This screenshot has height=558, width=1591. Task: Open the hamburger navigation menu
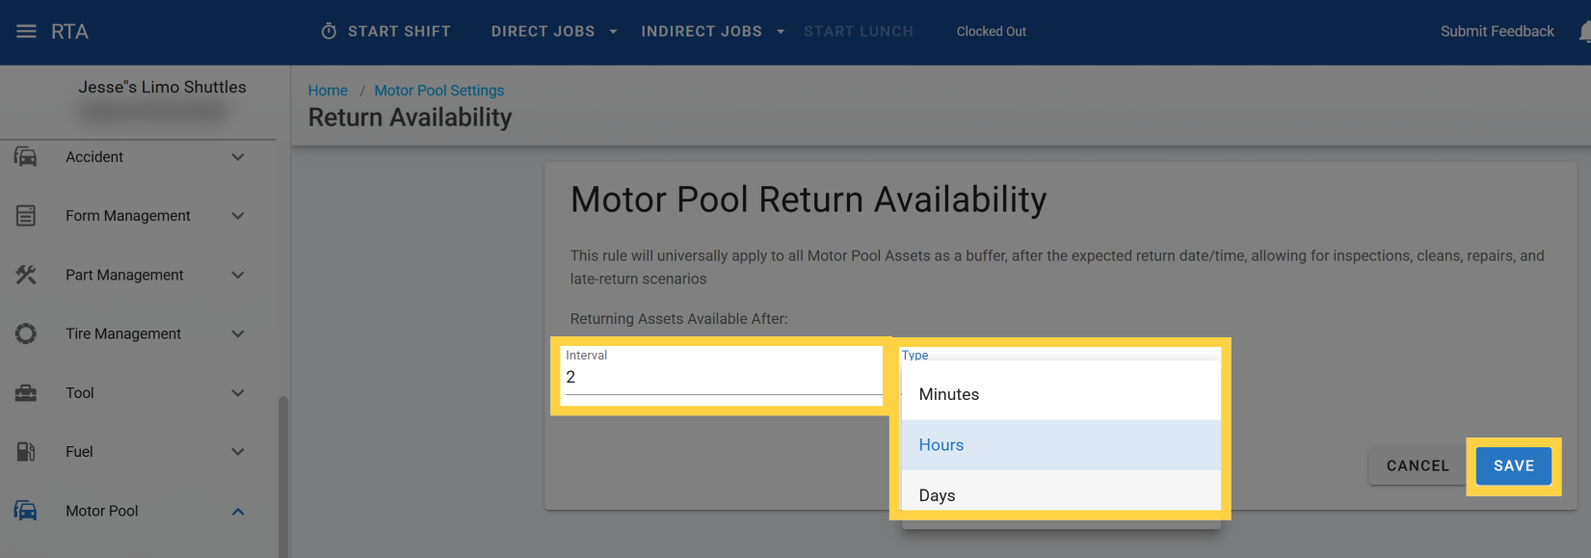pos(26,32)
